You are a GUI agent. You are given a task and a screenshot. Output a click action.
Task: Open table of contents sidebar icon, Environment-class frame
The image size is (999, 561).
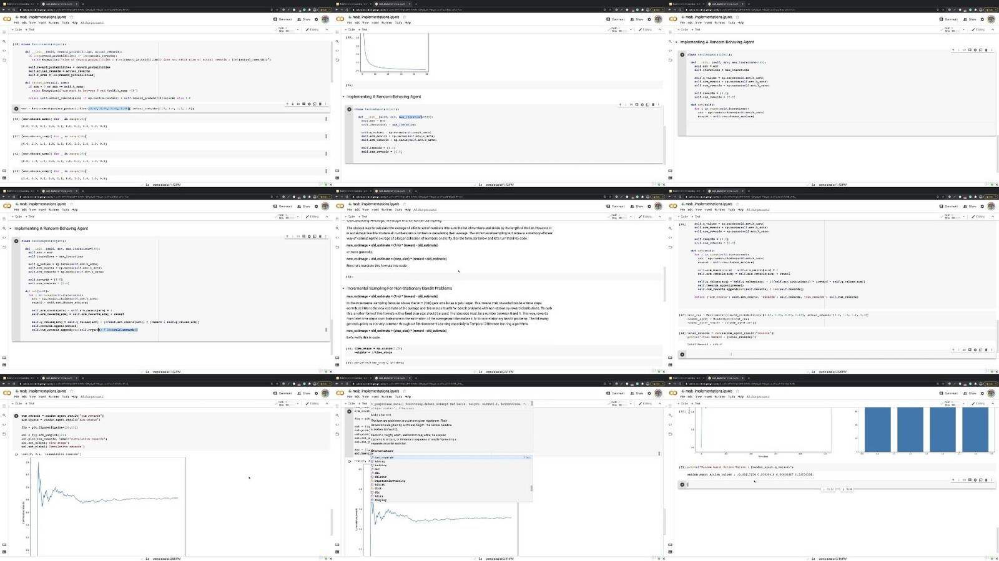(x=4, y=32)
